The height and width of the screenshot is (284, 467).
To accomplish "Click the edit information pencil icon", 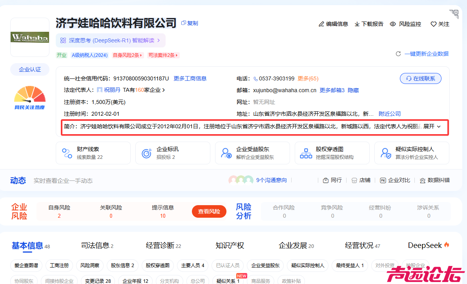I will (321, 24).
